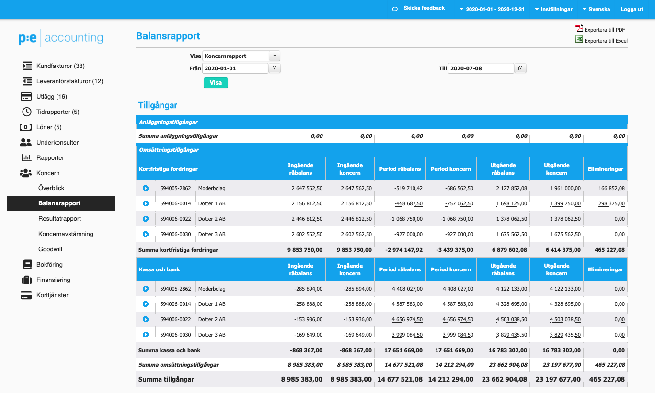This screenshot has width=655, height=393.
Task: Click Utgående råbalans value 4 503 038,50
Action: pos(512,320)
